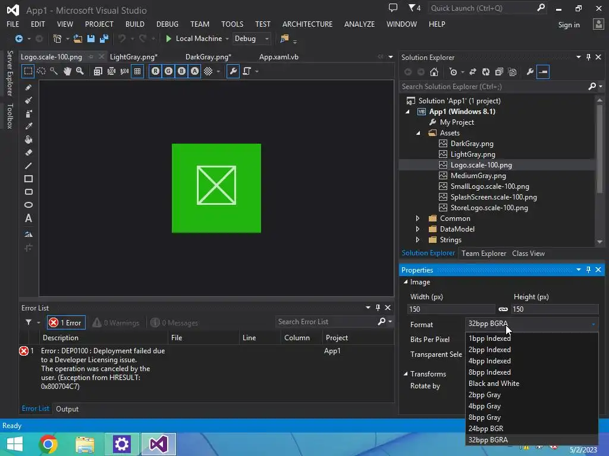
Task: Click the Width (px) input field
Action: (x=451, y=309)
